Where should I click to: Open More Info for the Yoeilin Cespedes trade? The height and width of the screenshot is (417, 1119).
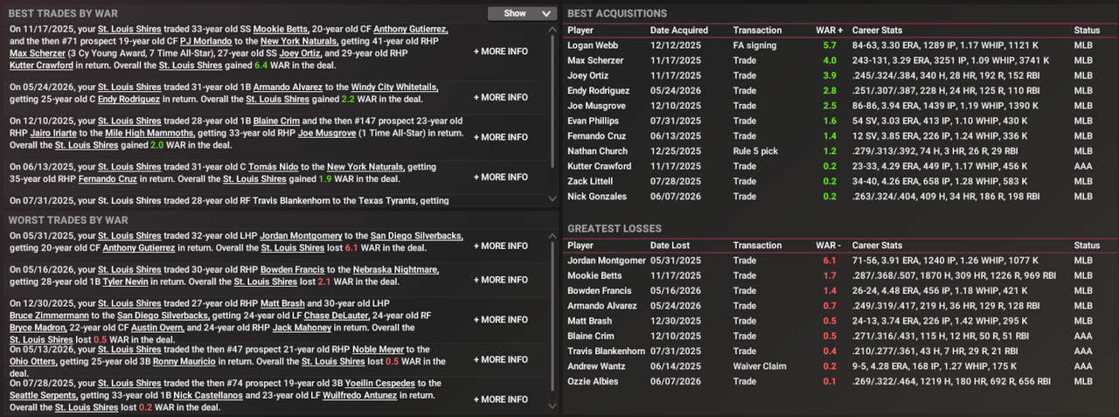tap(501, 400)
